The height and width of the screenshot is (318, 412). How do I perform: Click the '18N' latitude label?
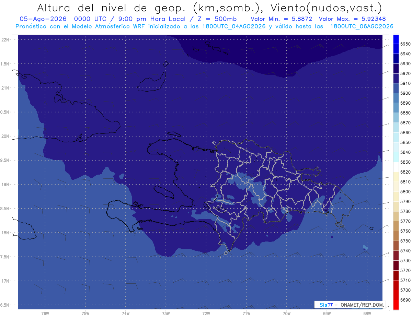(6, 233)
